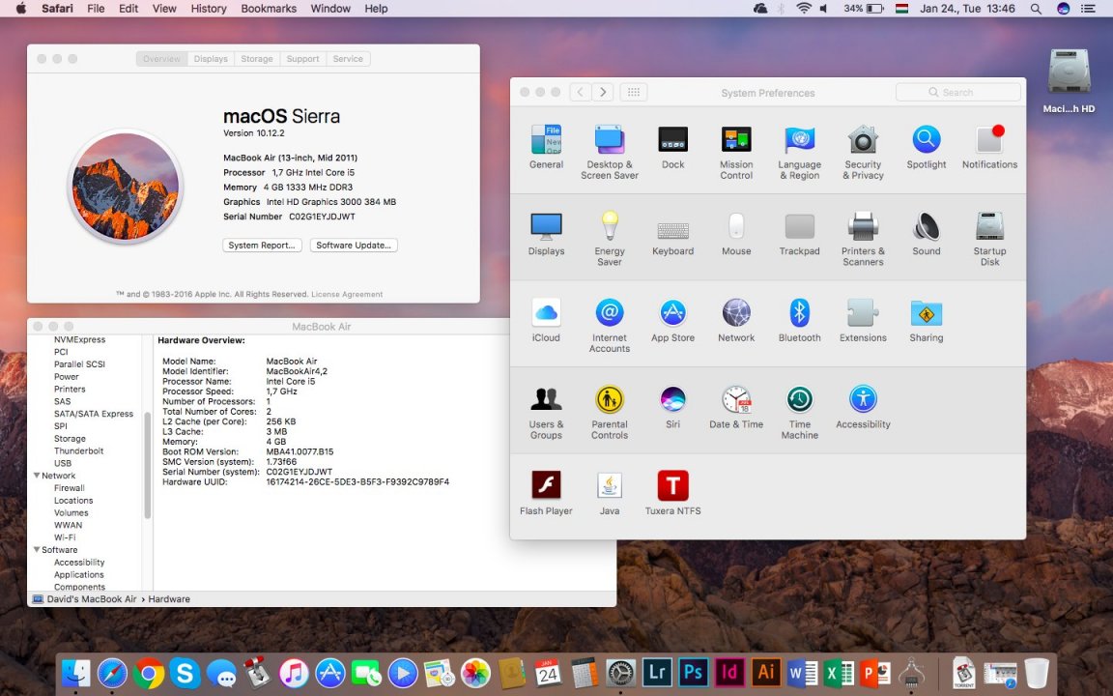Click the Software Update button
This screenshot has height=696, width=1113.
click(354, 245)
